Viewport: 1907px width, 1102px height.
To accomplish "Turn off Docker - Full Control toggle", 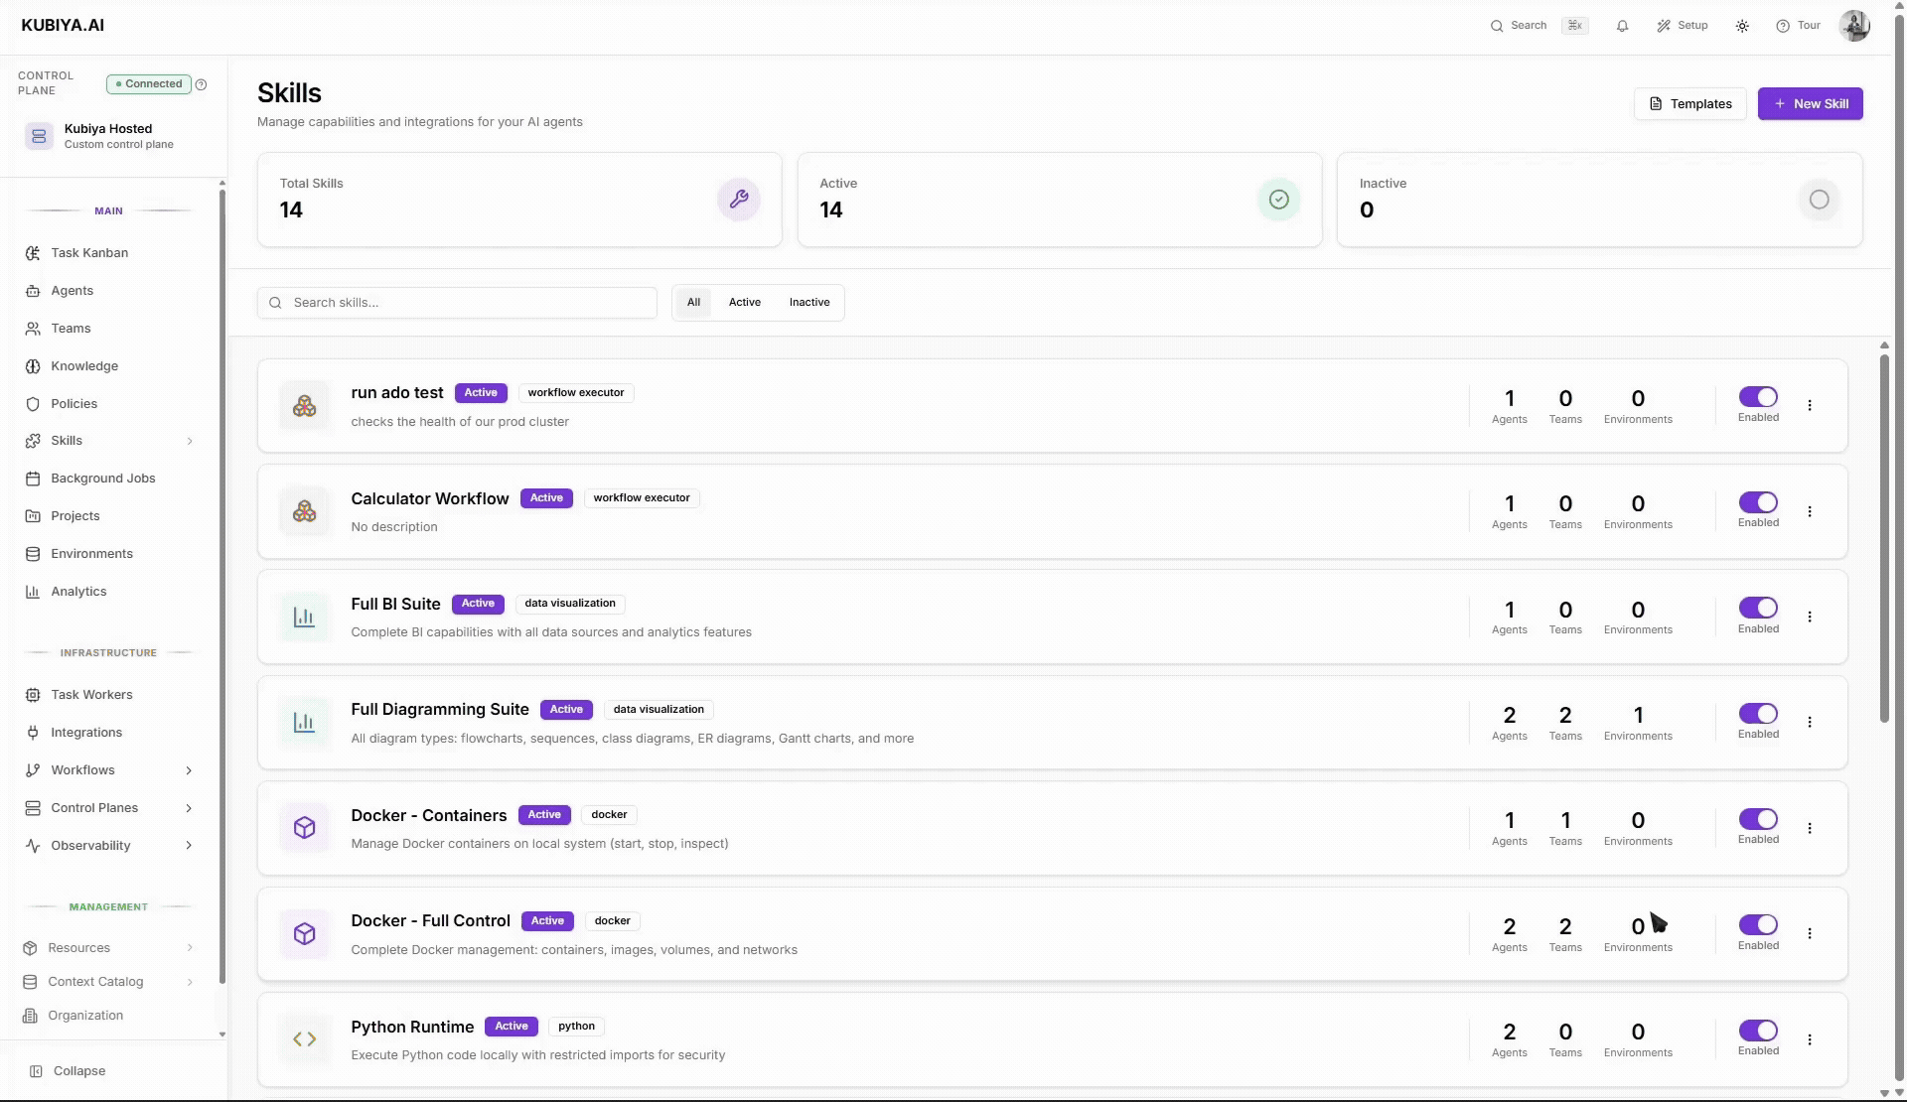I will [1758, 925].
